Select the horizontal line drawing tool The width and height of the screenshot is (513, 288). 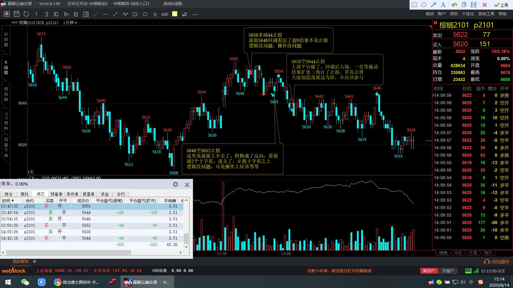(105, 14)
